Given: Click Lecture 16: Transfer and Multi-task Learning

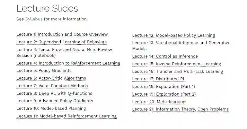Looking at the screenshot, I should click(178, 71).
